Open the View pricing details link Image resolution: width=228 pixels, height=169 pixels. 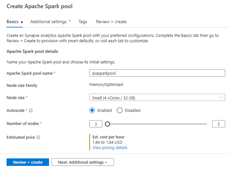(x=110, y=148)
